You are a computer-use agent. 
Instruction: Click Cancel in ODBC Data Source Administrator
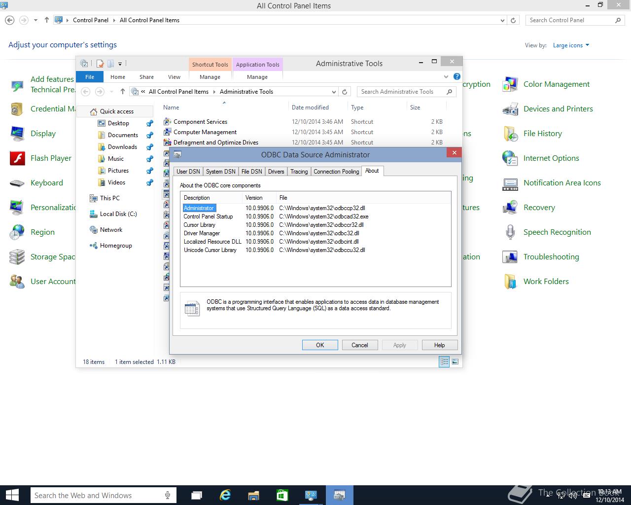(360, 345)
